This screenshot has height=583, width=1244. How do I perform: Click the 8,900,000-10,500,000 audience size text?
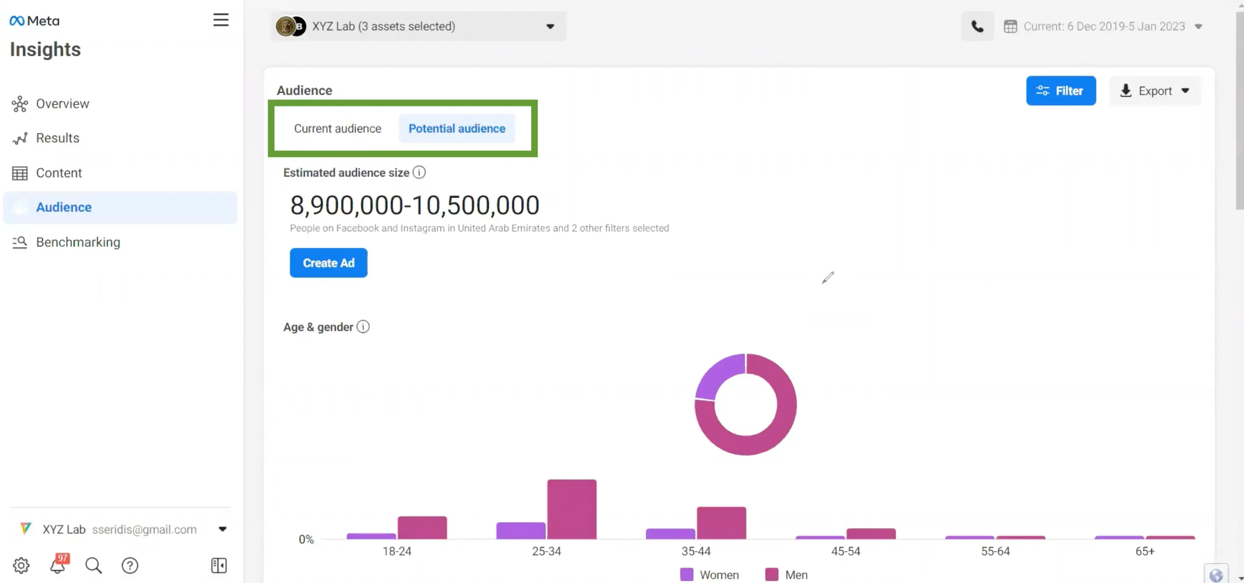[x=415, y=205]
